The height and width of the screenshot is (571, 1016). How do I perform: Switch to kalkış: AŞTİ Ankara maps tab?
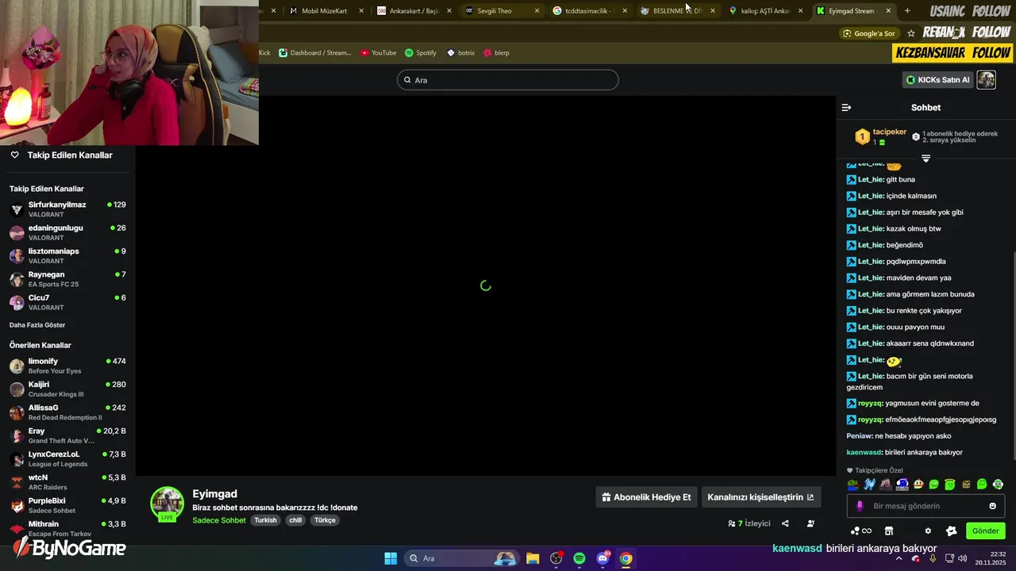pyautogui.click(x=764, y=11)
